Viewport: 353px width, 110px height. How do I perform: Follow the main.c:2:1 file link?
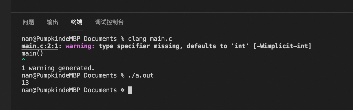click(40, 46)
